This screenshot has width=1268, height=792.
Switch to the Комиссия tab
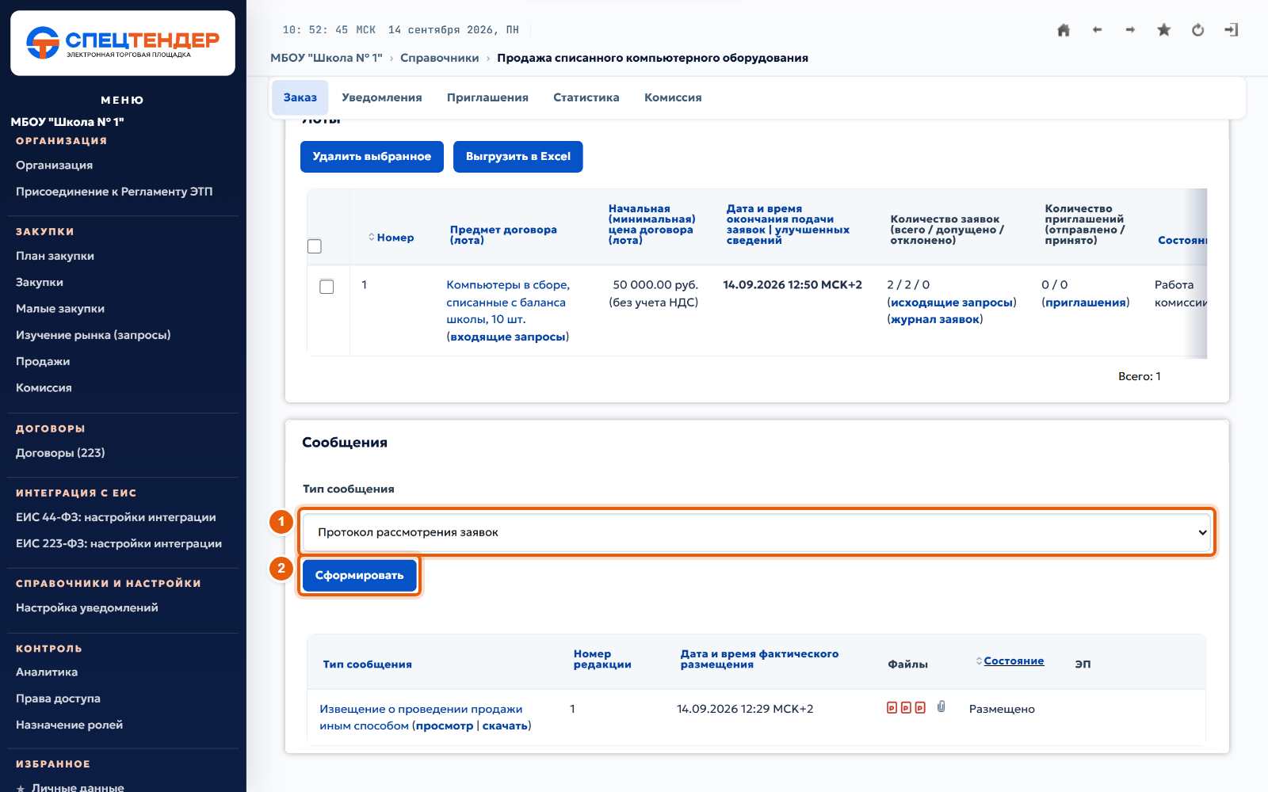673,97
